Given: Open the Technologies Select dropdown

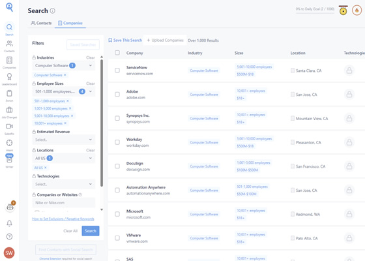Looking at the screenshot, I should 64,184.
